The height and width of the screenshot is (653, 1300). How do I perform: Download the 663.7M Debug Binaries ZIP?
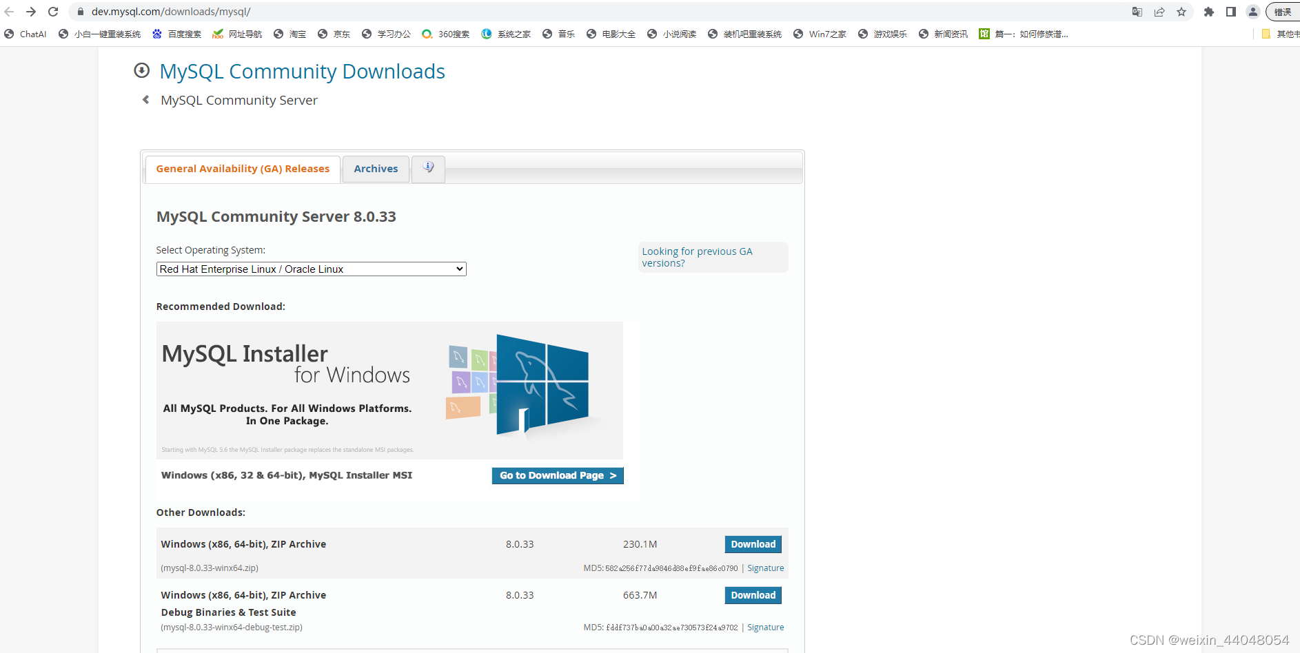(753, 595)
